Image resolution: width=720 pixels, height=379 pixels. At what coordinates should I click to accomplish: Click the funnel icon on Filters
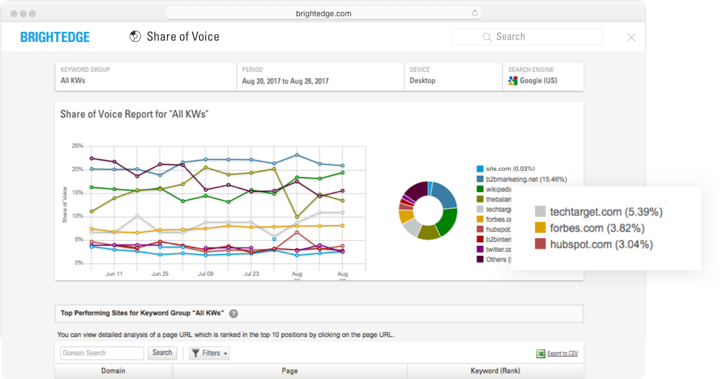point(196,353)
